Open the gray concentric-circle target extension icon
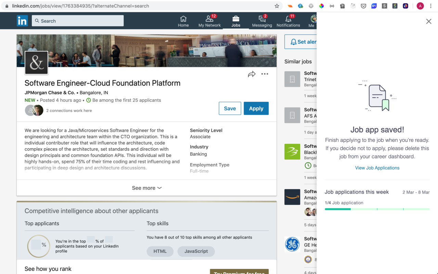 353,6
